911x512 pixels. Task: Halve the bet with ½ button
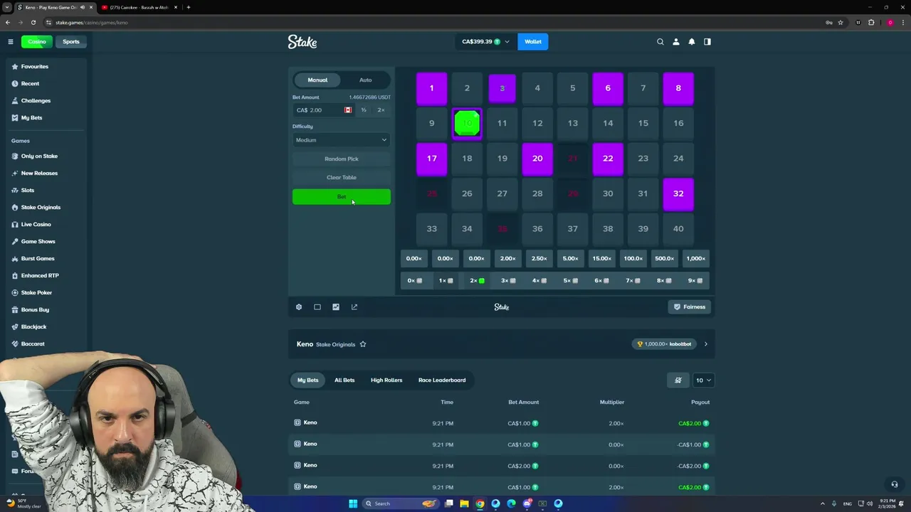[x=364, y=110]
